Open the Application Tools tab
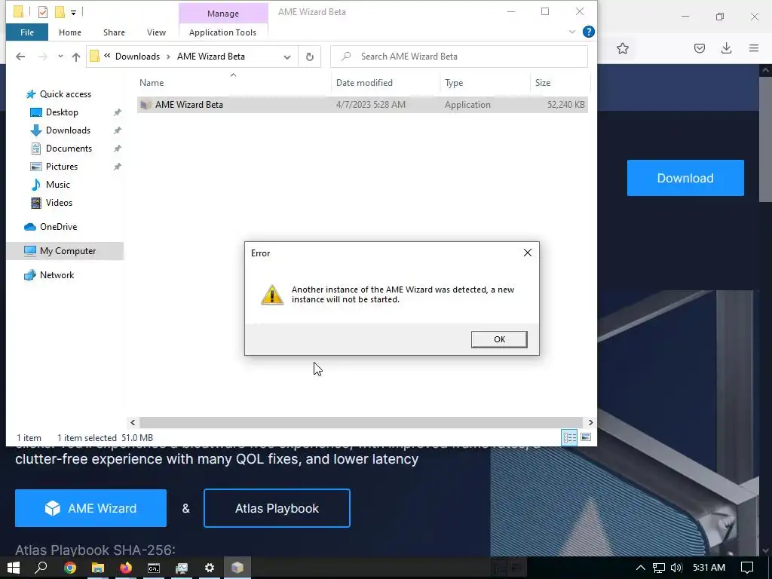 coord(222,32)
